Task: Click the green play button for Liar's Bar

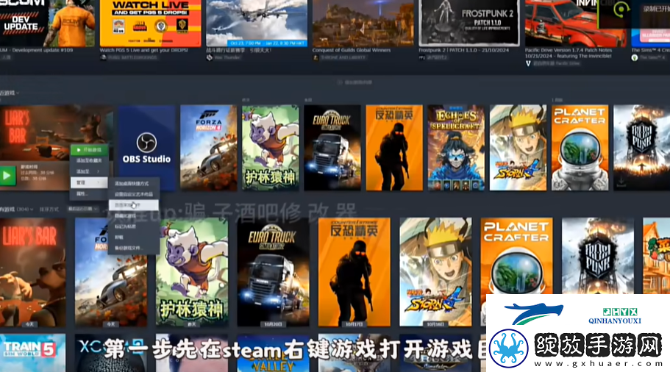Action: coord(7,176)
